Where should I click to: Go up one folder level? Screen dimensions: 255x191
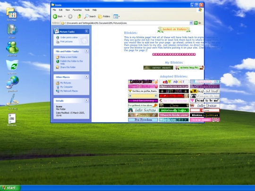(x=79, y=16)
